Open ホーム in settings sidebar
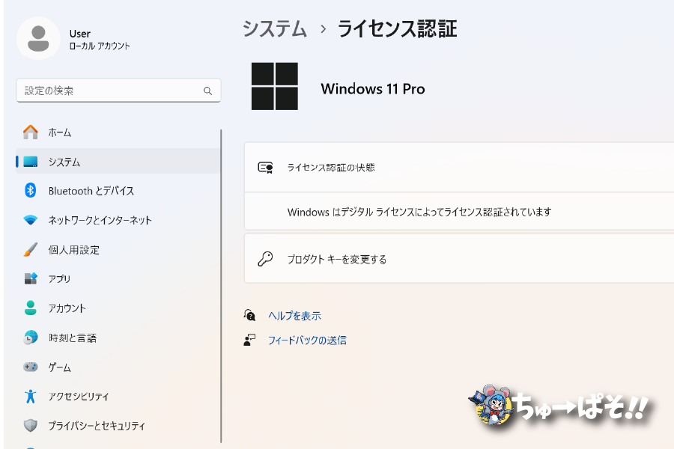This screenshot has height=449, width=674. point(118,132)
